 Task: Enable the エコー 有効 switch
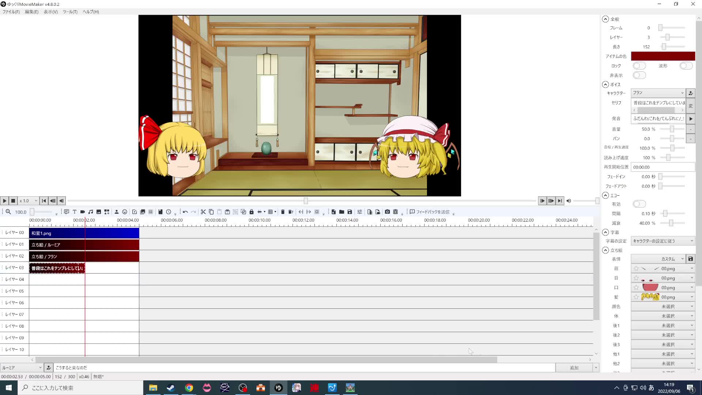click(639, 204)
